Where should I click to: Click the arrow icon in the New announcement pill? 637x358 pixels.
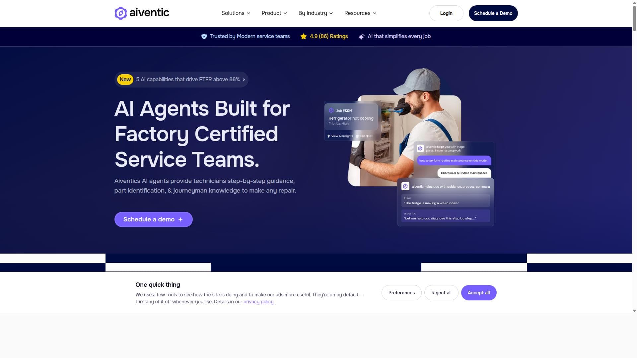[244, 80]
